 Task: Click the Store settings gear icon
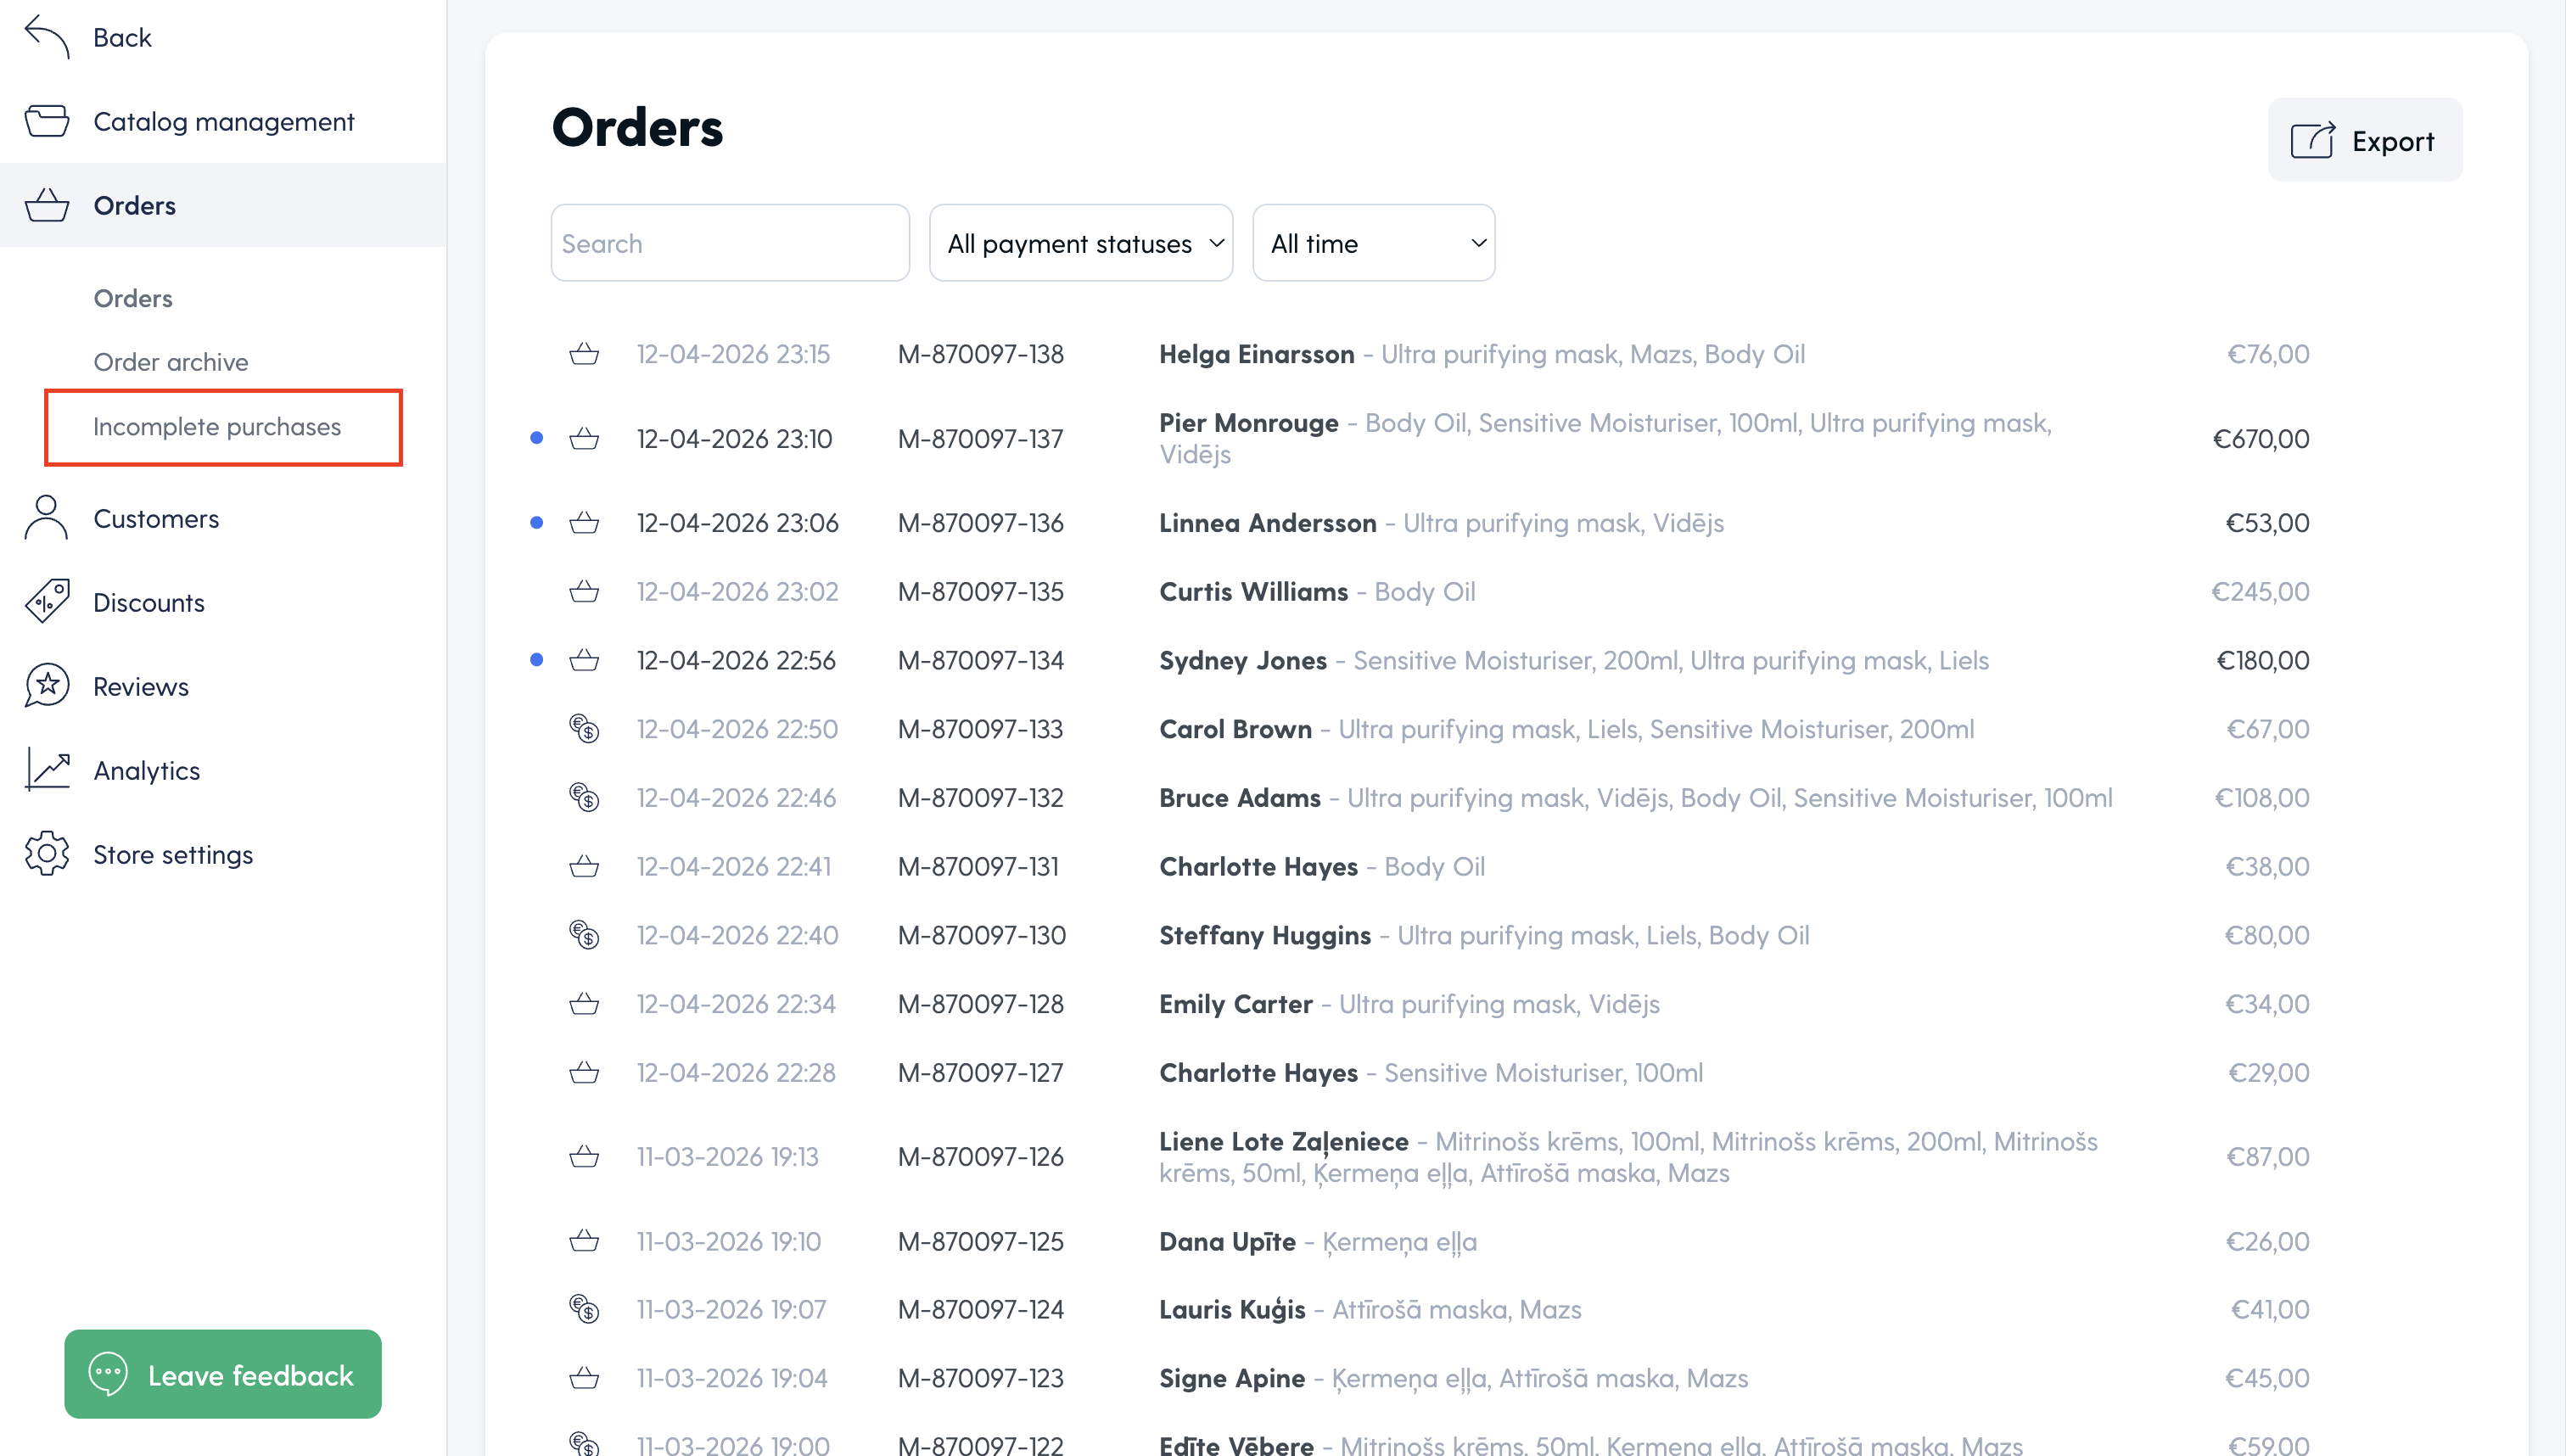pyautogui.click(x=47, y=854)
